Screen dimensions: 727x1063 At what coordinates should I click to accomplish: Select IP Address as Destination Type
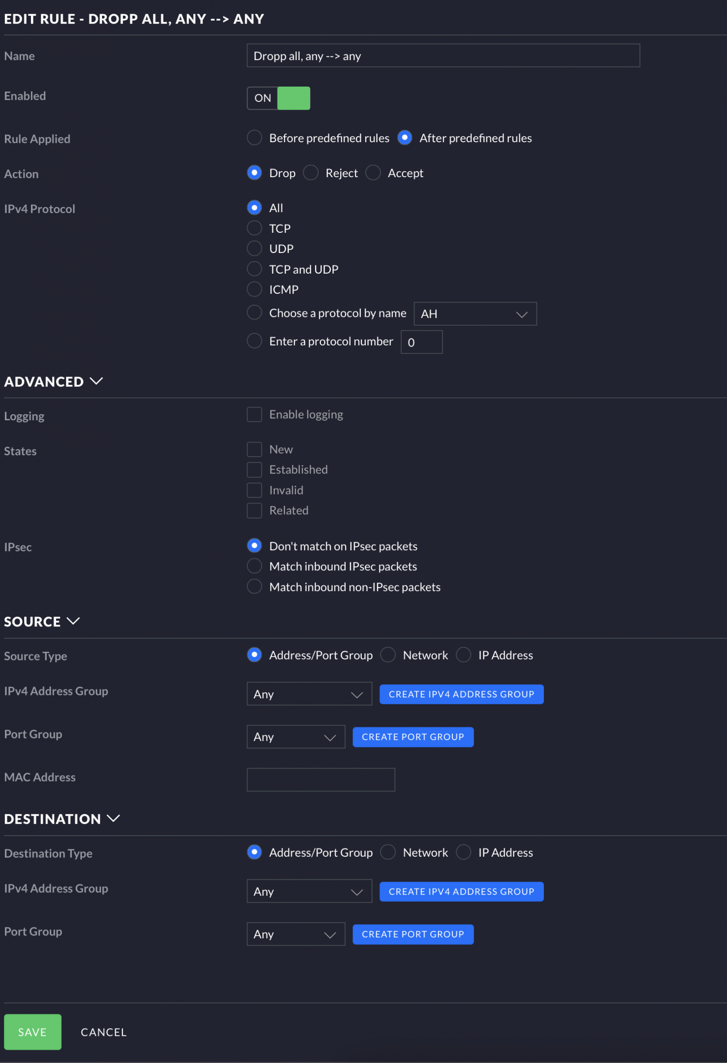coord(464,852)
